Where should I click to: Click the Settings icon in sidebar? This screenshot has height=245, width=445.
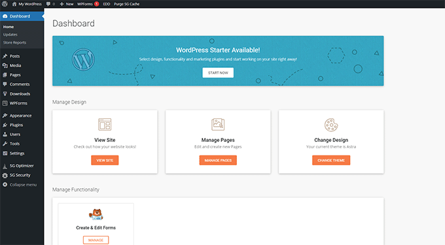(5, 154)
